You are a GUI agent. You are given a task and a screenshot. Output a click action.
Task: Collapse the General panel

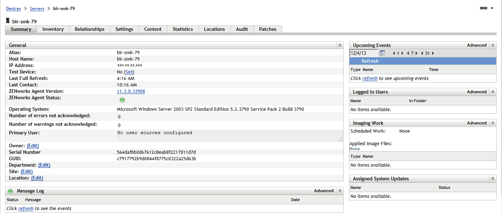click(340, 45)
